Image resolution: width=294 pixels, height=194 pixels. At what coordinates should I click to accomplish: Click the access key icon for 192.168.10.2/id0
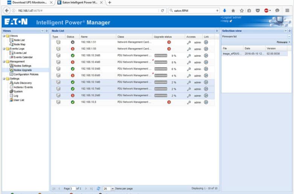pyautogui.click(x=189, y=96)
